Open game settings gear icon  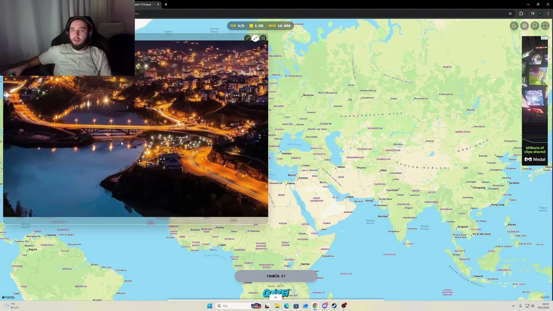(524, 26)
